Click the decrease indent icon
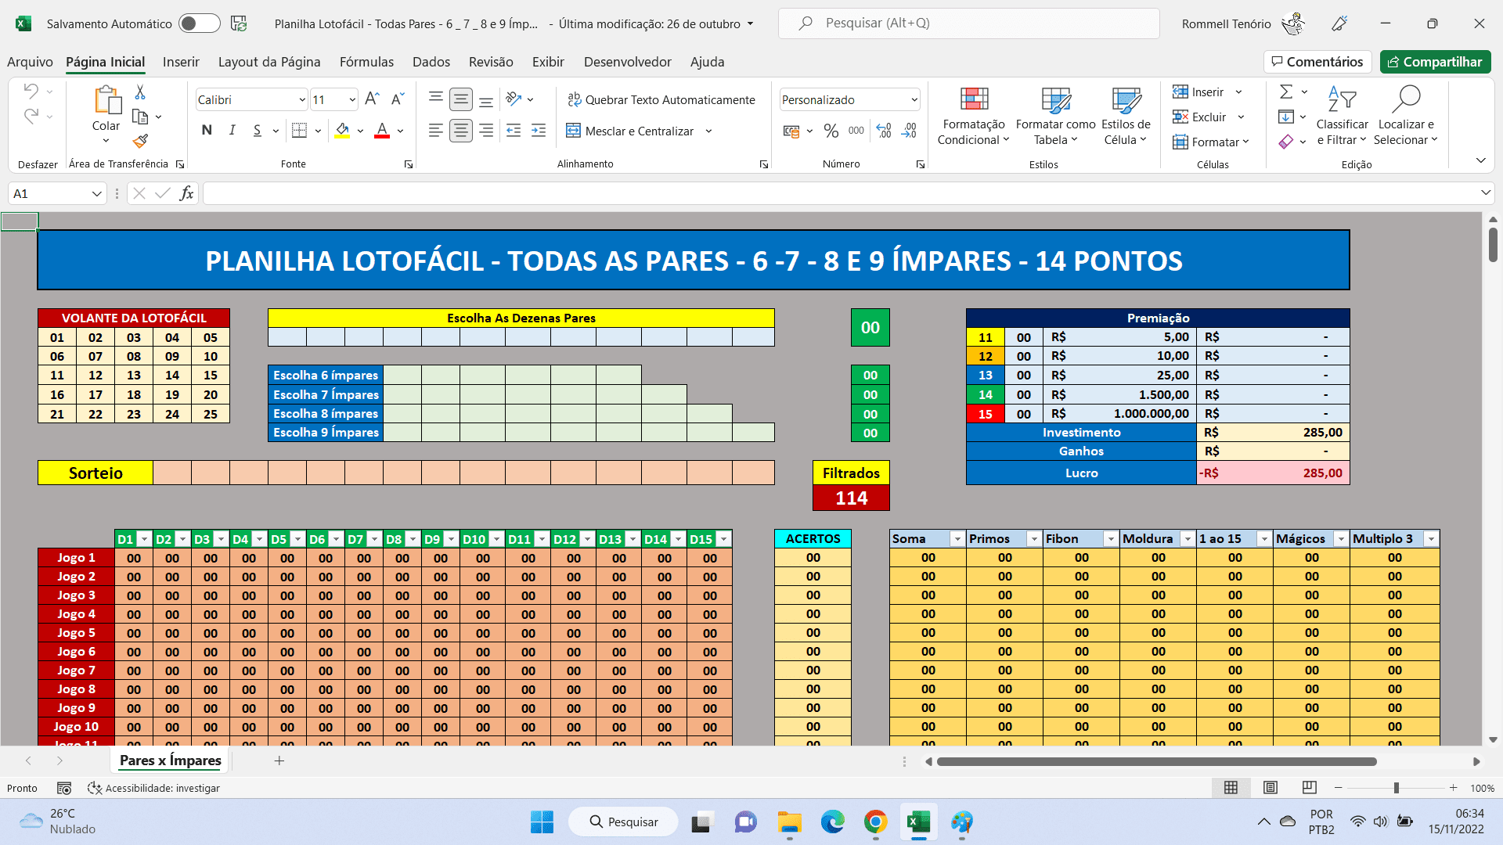Image resolution: width=1503 pixels, height=845 pixels. click(x=514, y=131)
